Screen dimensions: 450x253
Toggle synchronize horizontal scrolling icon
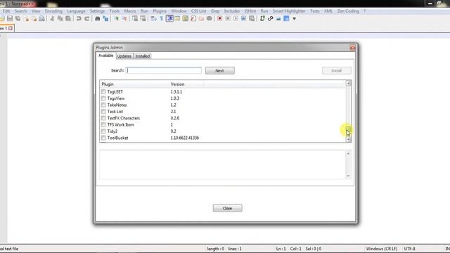(143, 19)
